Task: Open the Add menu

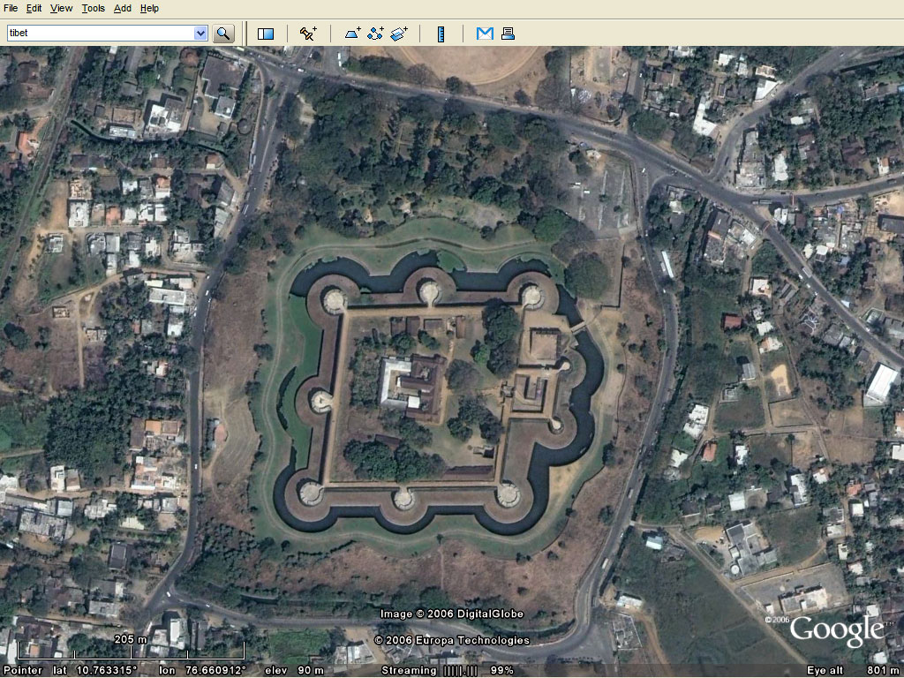Action: 122,8
